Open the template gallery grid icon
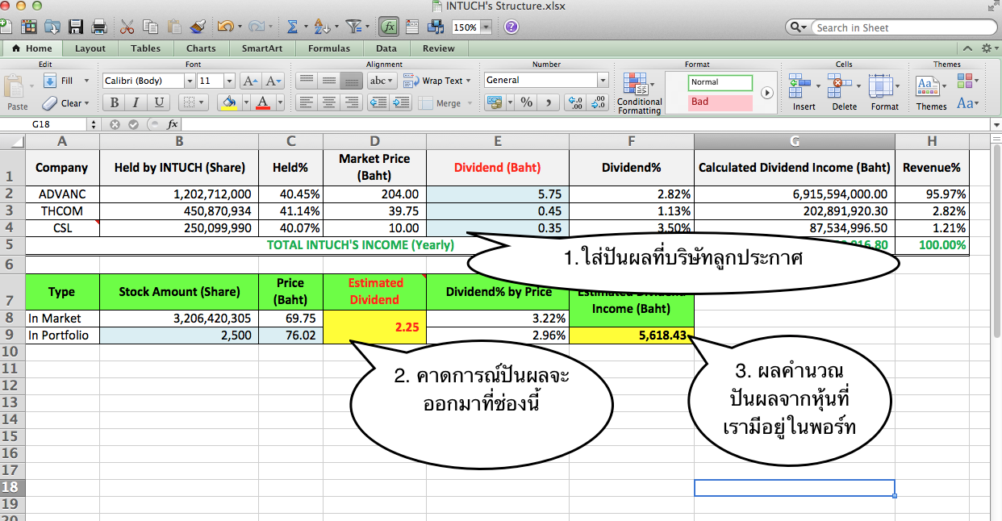Viewport: 1002px width, 521px height. click(30, 27)
